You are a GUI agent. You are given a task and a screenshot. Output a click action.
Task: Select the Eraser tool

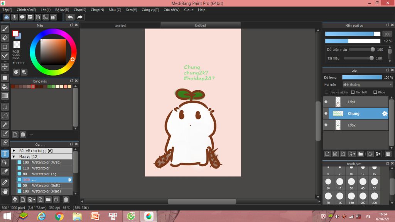(x=5, y=38)
